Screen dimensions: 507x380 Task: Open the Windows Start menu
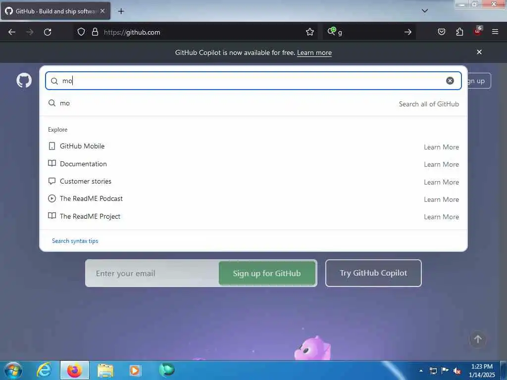click(13, 370)
